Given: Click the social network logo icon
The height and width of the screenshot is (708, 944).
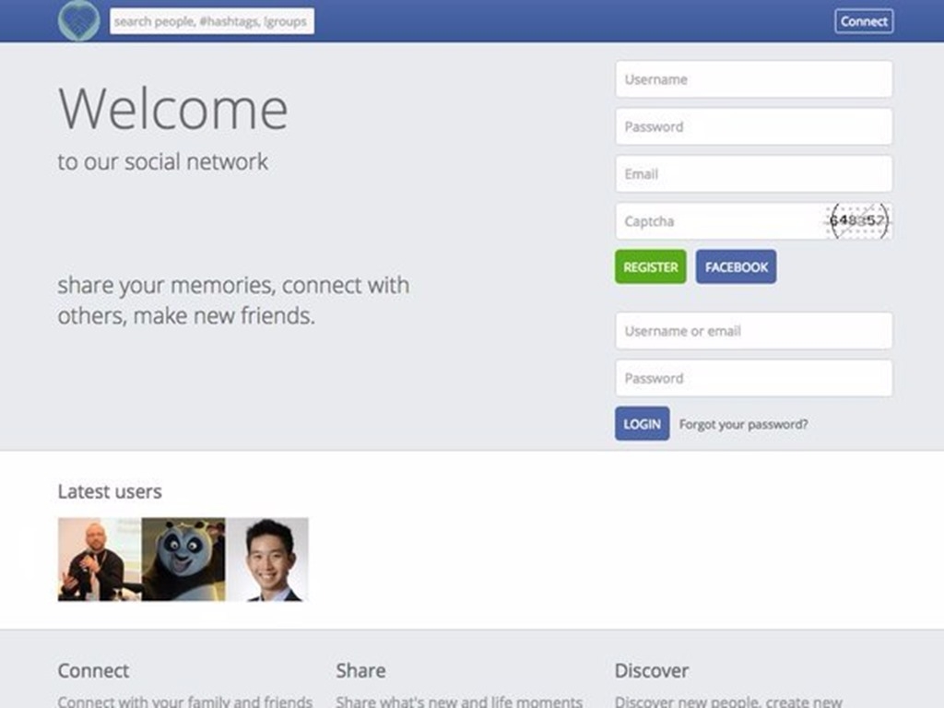Looking at the screenshot, I should pos(81,20).
